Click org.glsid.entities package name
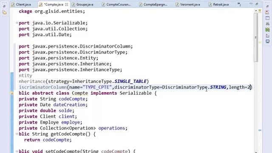The height and width of the screenshot is (153, 272). click(59, 11)
